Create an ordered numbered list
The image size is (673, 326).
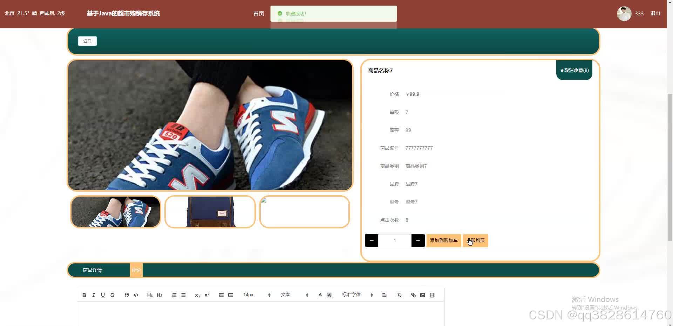click(x=174, y=295)
